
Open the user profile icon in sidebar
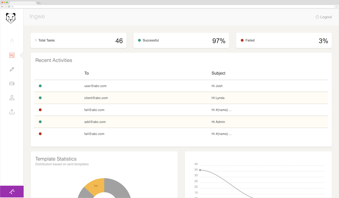click(12, 97)
